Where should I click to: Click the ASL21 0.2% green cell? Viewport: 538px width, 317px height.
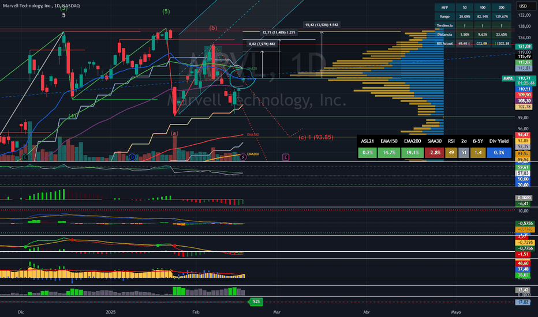point(367,153)
